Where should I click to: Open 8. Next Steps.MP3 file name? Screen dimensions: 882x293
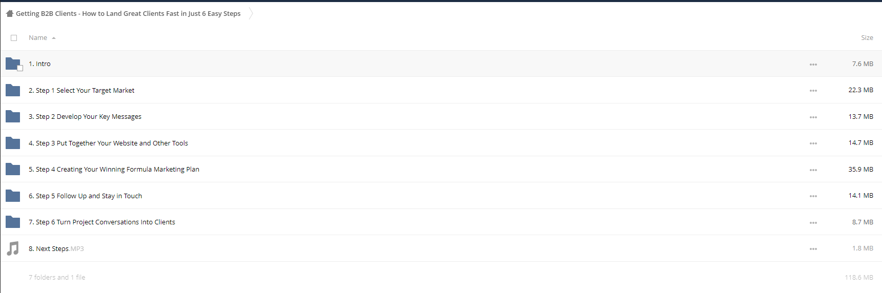[56, 249]
